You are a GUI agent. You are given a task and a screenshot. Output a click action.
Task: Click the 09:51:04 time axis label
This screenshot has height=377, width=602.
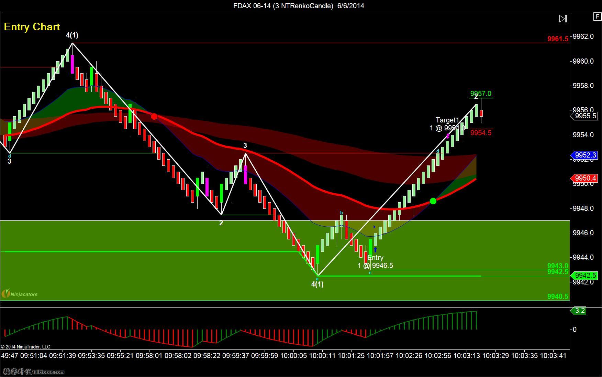coord(34,356)
